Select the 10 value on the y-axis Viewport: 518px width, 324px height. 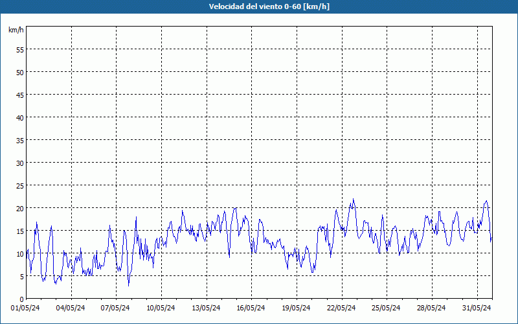click(20, 253)
